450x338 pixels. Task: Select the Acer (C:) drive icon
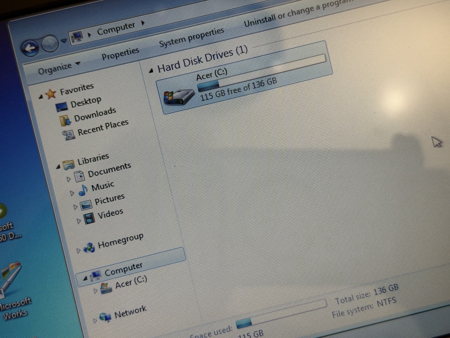pos(179,97)
